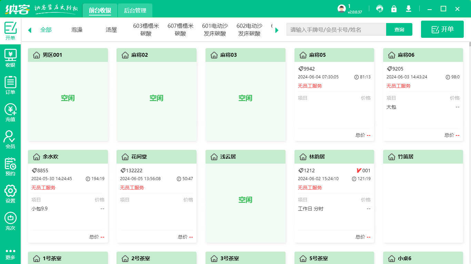Open the customer service headset icon
Viewport: 471px width, 264px height.
coord(380,9)
